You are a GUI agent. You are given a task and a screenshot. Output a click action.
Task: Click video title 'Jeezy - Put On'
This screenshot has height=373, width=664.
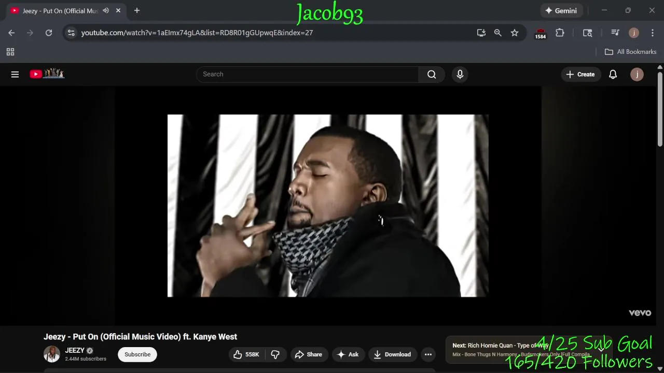click(140, 337)
